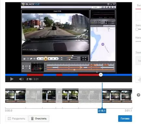Open the language dropdown in BlackVue toolbar
This screenshot has width=141, height=124.
click(96, 7)
